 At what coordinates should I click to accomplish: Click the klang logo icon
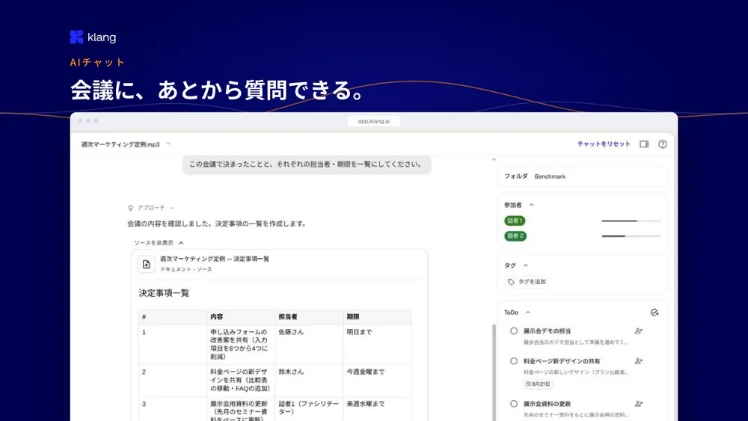[x=76, y=37]
